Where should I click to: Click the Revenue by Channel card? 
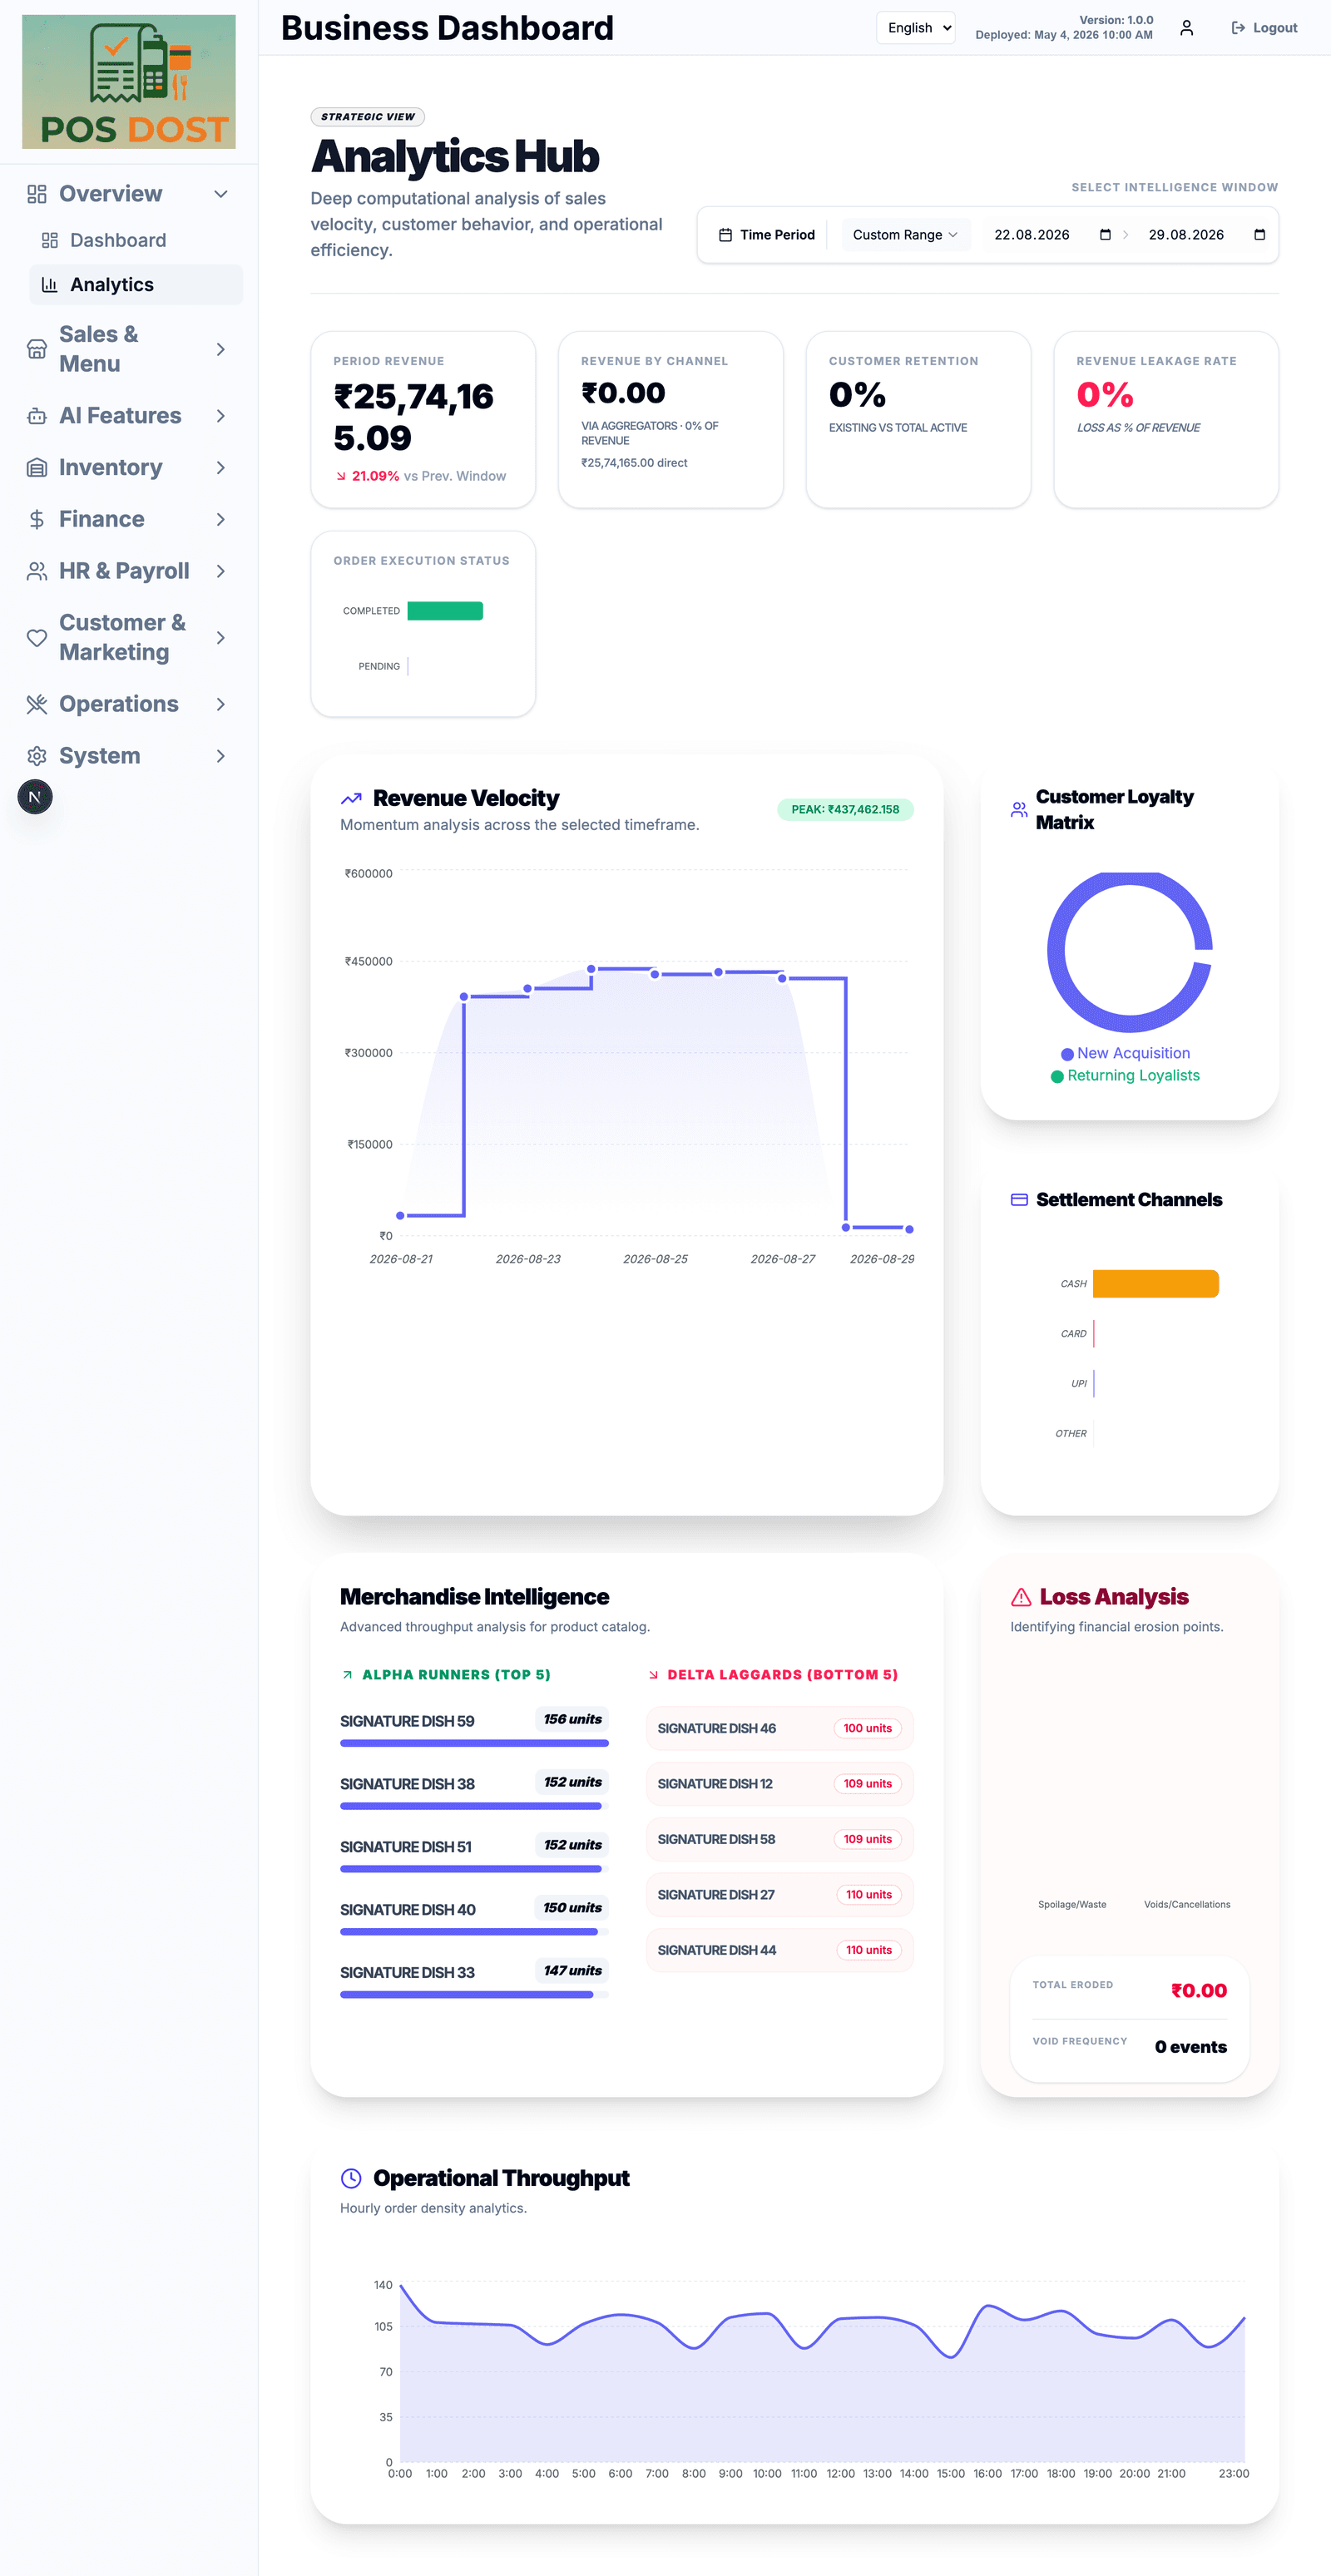click(671, 420)
